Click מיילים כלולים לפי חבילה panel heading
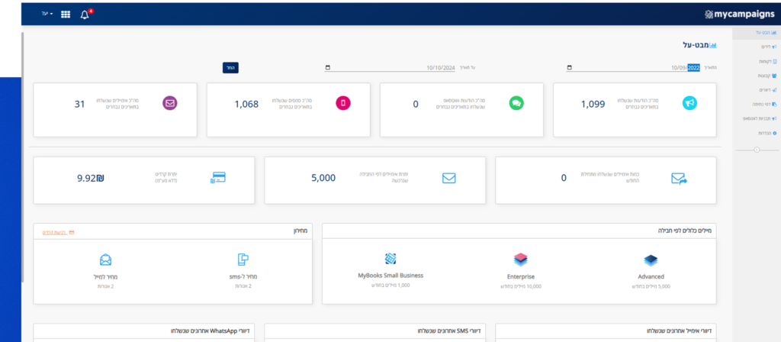Image resolution: width=781 pixels, height=342 pixels. tap(685, 231)
